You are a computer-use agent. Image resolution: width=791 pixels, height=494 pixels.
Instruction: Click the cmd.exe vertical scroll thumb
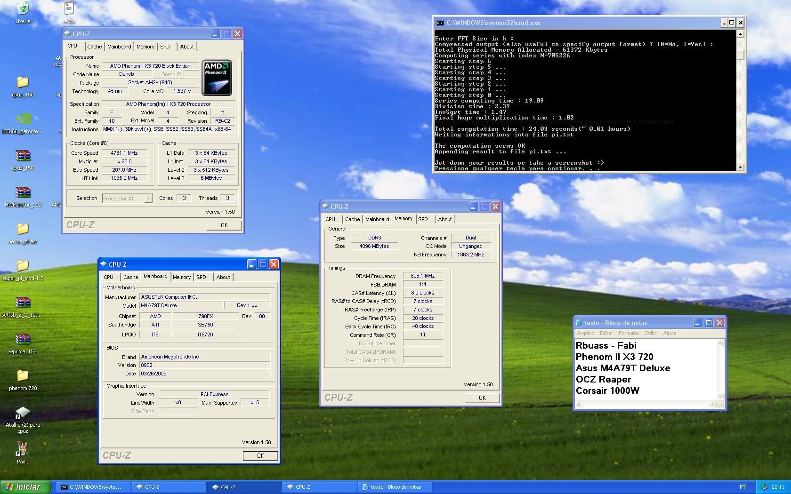click(740, 55)
